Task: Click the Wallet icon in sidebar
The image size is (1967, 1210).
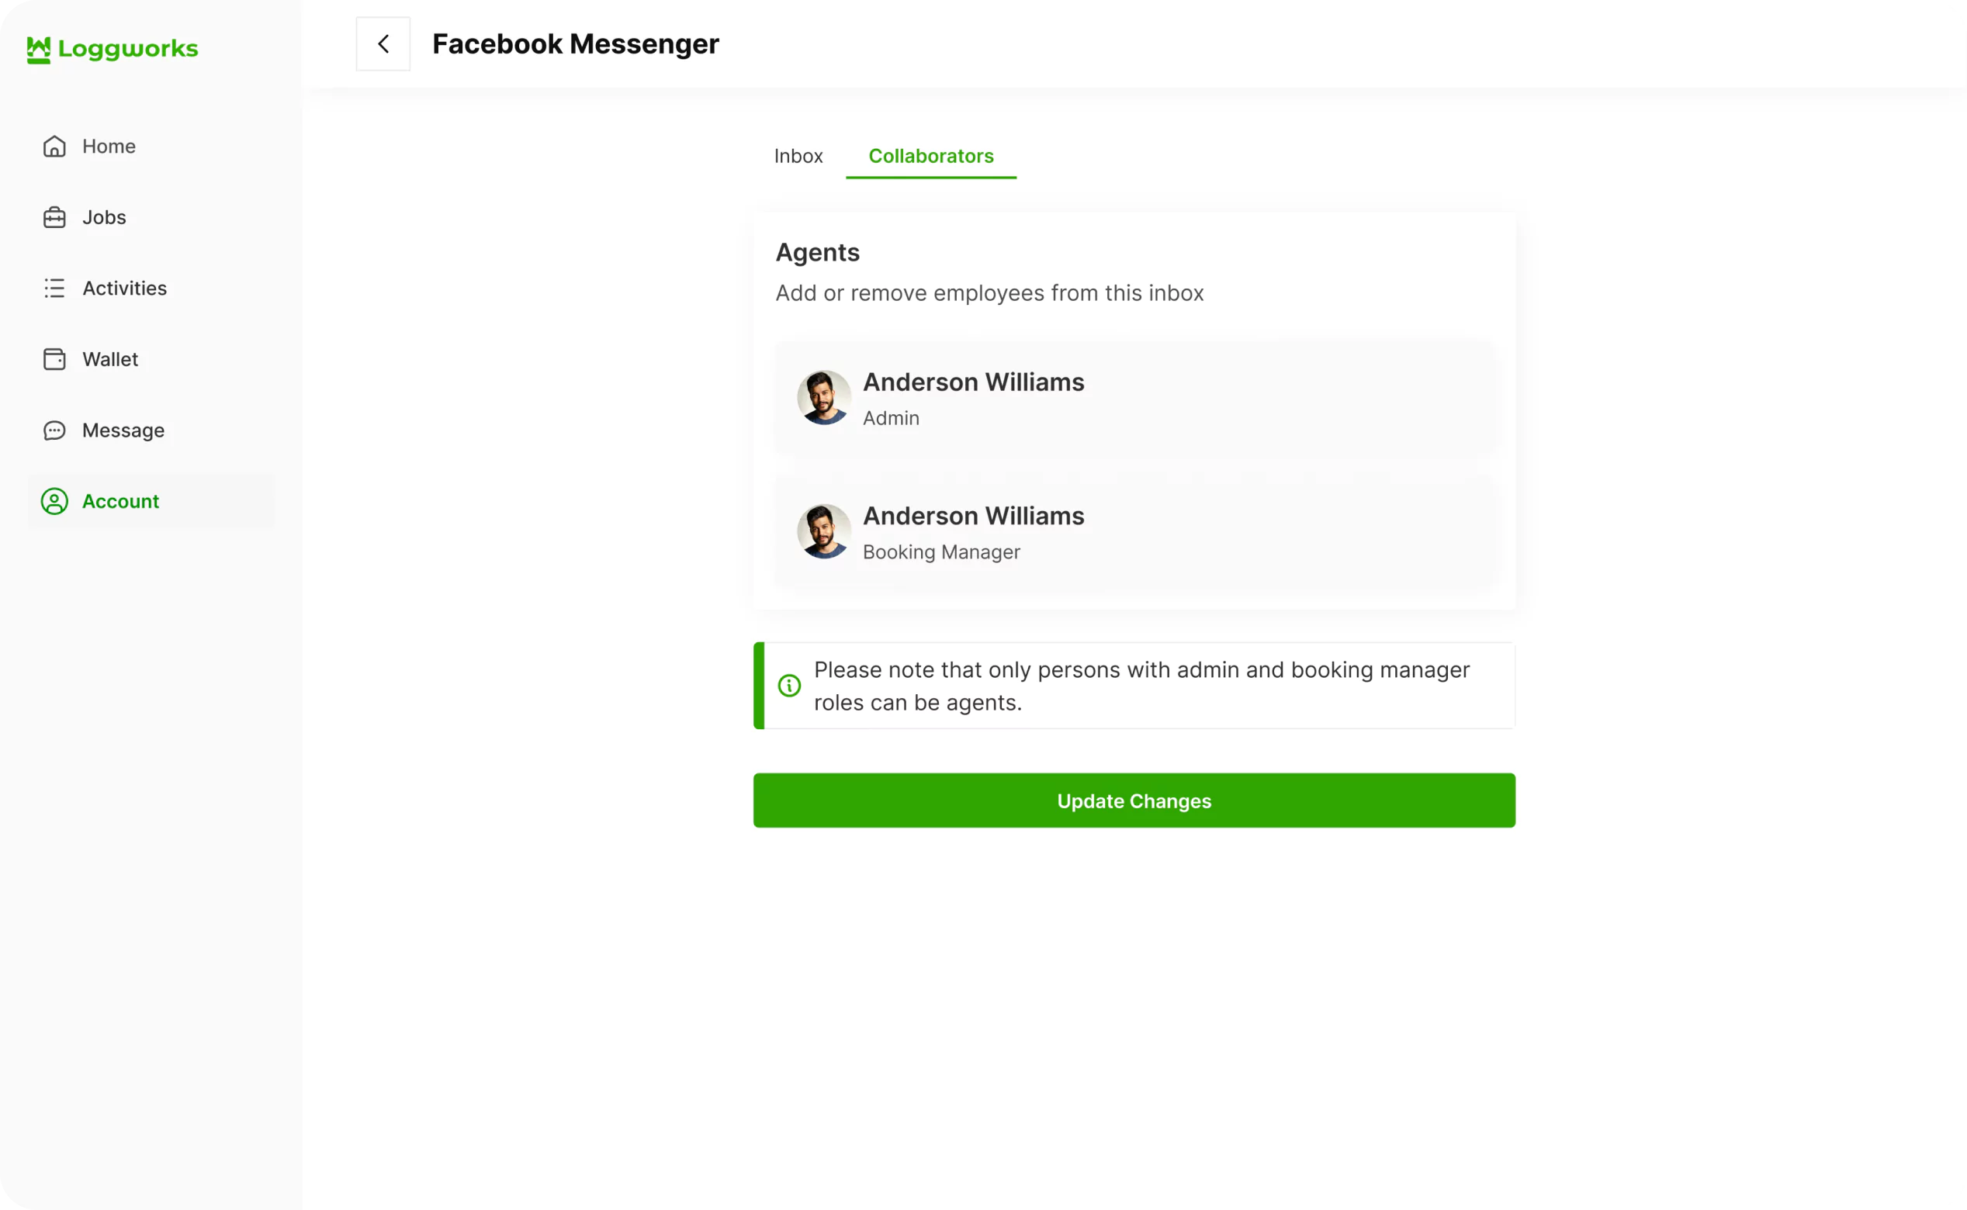Action: point(54,359)
